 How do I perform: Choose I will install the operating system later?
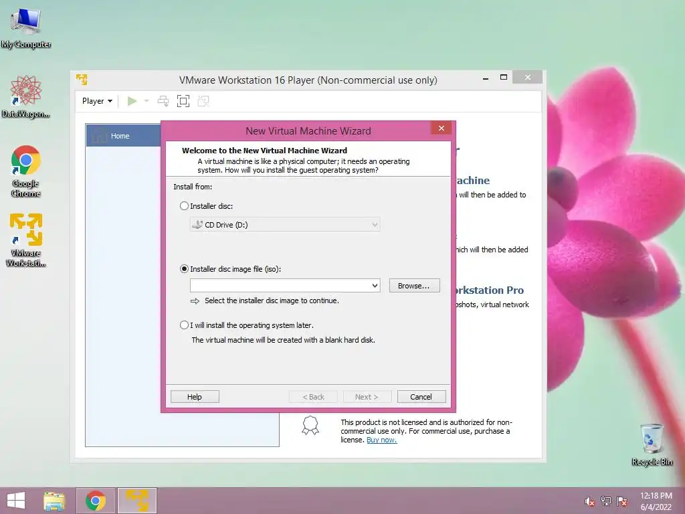[x=185, y=325]
